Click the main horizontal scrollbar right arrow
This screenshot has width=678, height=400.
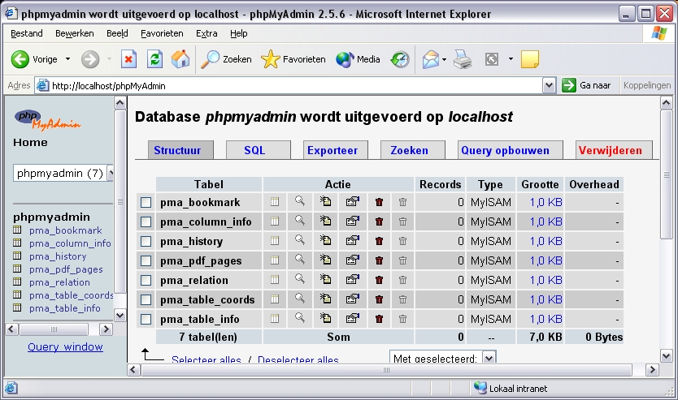(x=652, y=369)
